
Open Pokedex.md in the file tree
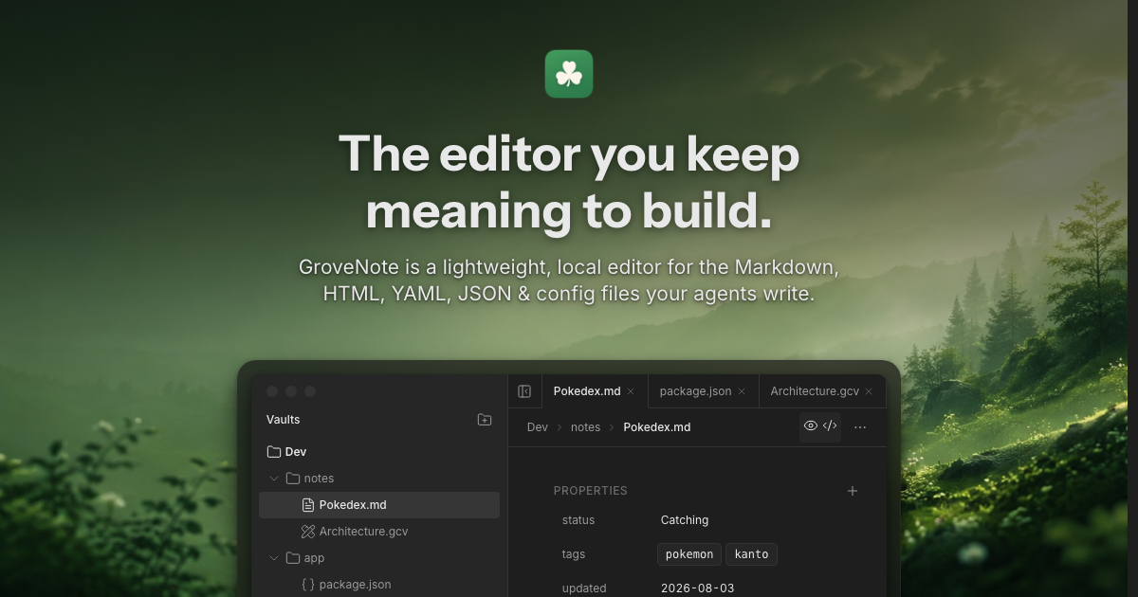tap(379, 505)
